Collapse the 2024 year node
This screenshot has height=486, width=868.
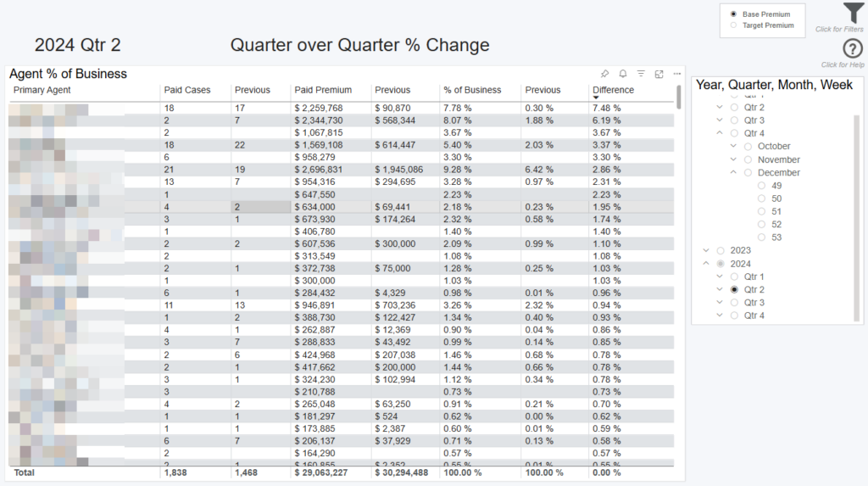pos(706,264)
